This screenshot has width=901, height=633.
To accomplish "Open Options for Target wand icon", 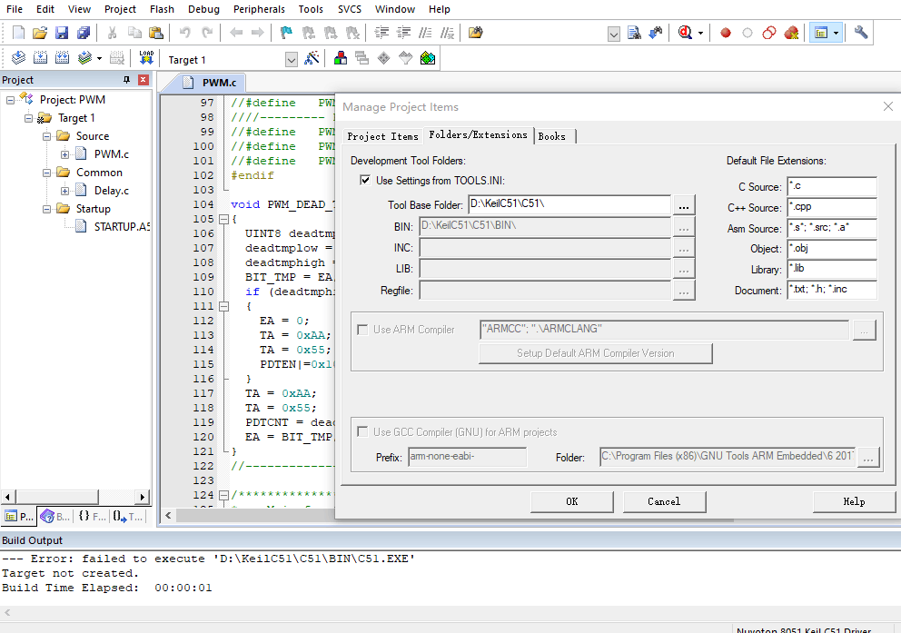I will click(312, 58).
